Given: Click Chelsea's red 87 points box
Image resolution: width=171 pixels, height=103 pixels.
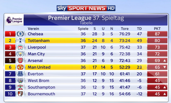Looking at the screenshot, I should (157, 34).
